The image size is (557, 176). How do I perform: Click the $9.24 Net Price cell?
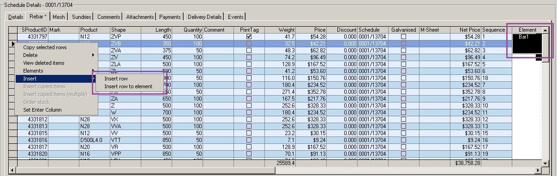pyautogui.click(x=466, y=140)
